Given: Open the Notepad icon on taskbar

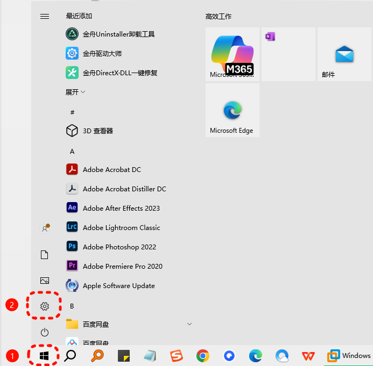Looking at the screenshot, I should coord(150,356).
